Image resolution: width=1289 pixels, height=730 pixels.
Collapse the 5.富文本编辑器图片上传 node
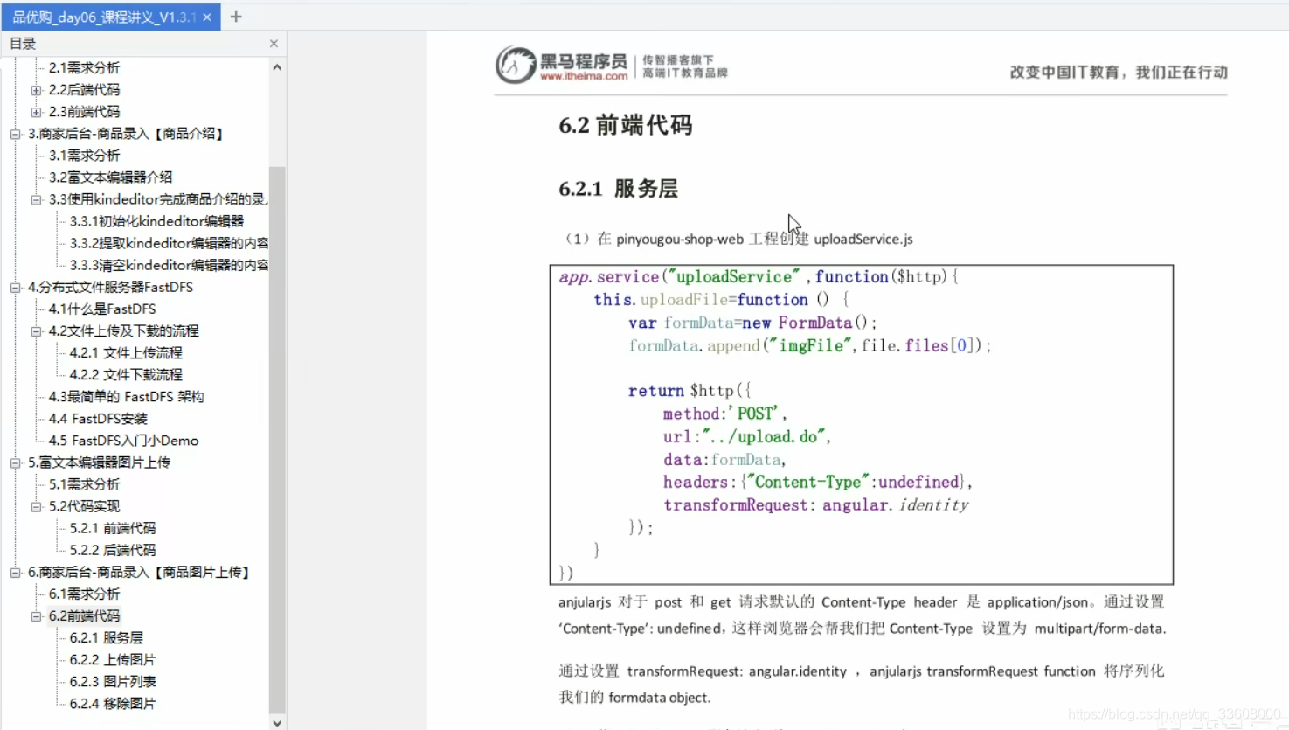[x=15, y=462]
